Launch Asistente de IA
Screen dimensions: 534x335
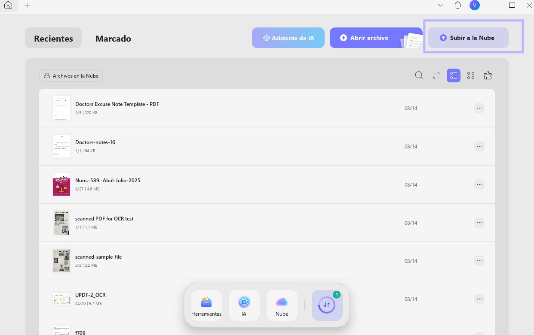pyautogui.click(x=288, y=38)
